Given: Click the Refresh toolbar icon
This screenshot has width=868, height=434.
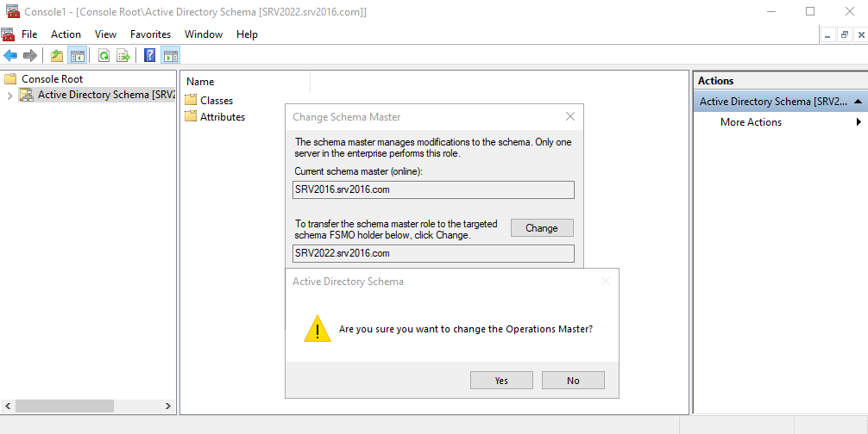Looking at the screenshot, I should pyautogui.click(x=104, y=55).
